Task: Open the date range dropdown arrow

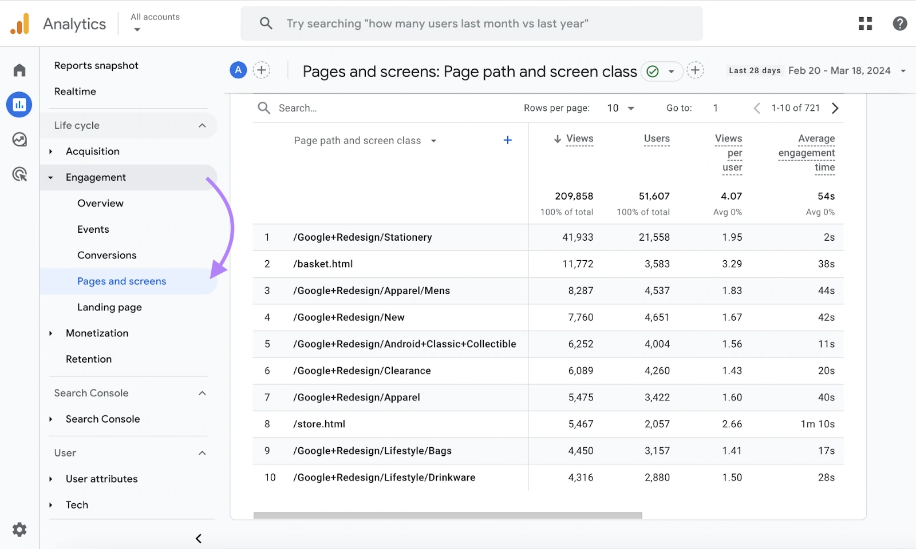Action: 903,71
